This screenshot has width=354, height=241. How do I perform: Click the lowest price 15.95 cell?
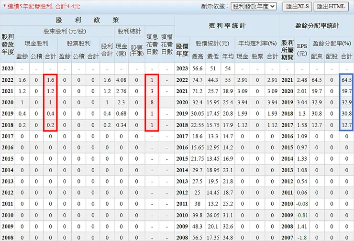[x=213, y=102]
